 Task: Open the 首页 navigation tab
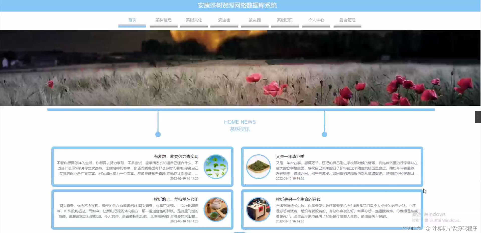[x=132, y=20]
